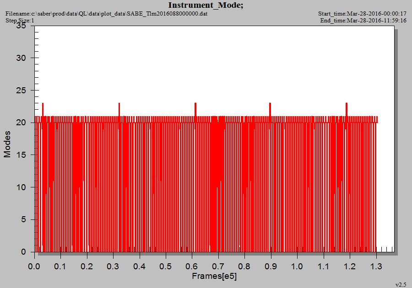
Task: Click y-axis tick value 20
Action: pos(21,123)
